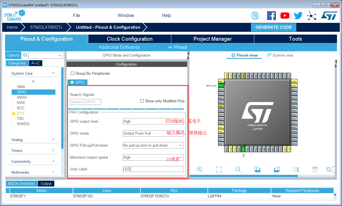342x206 pixels.
Task: Zoom in on the pinout view
Action: tap(199, 169)
